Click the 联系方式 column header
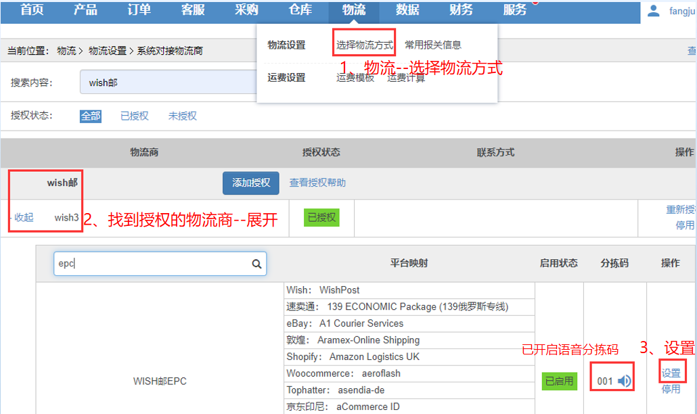 pyautogui.click(x=495, y=152)
